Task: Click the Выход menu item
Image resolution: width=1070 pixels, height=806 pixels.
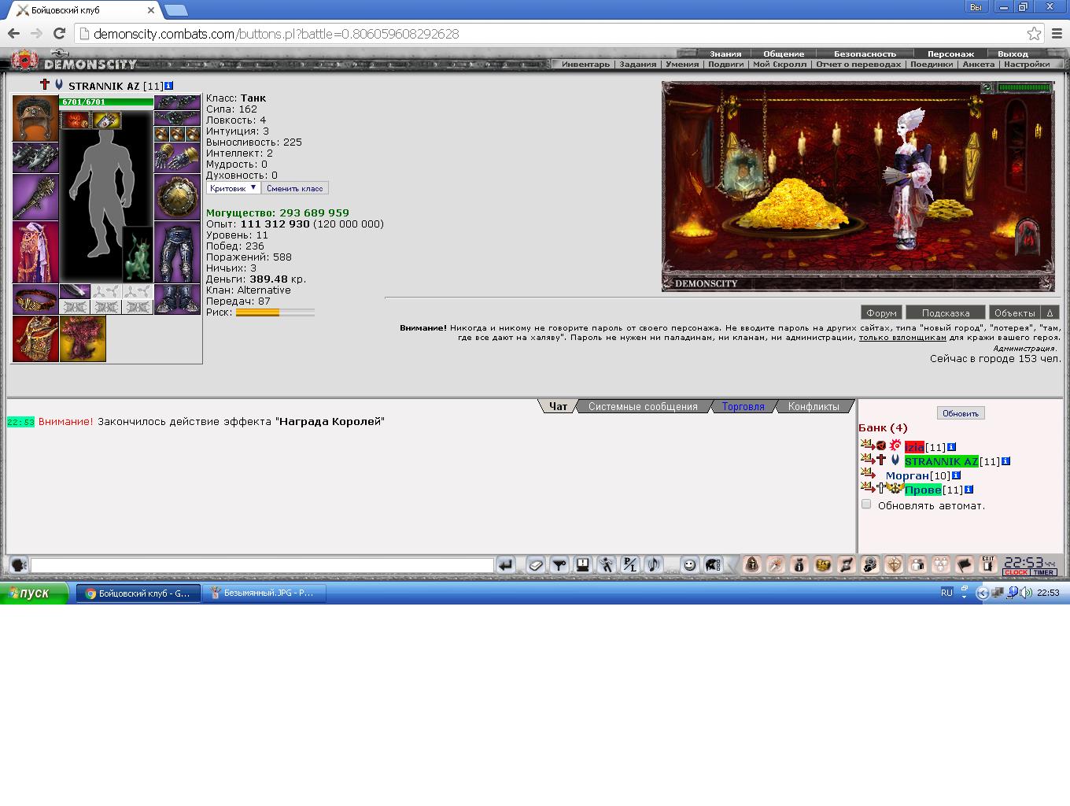Action: (x=1013, y=54)
